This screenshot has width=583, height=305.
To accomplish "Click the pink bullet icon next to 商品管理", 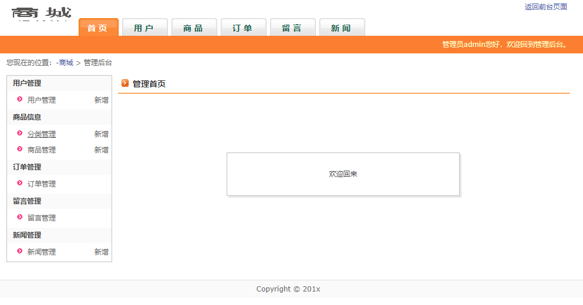I will (20, 149).
